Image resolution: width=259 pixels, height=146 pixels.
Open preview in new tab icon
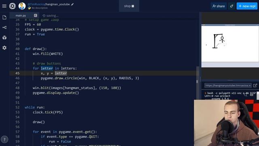tap(255, 86)
